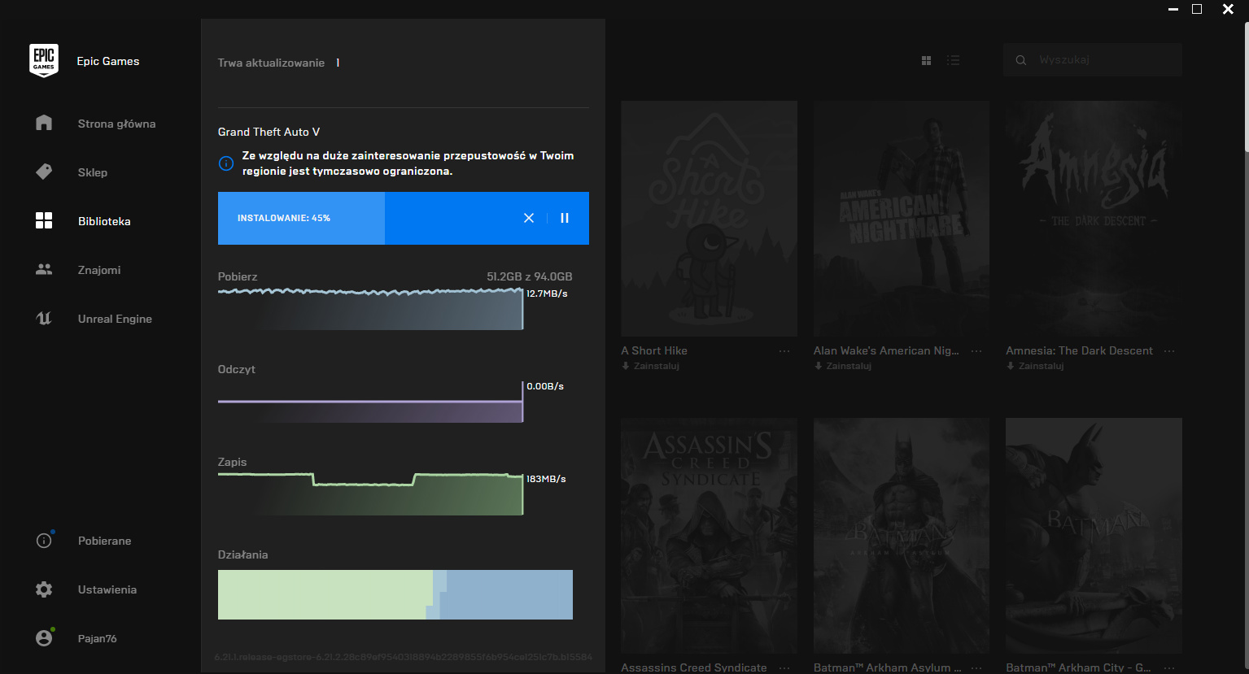Click the Zapis write speed graph
Screen dimensions: 1249x674
tap(370, 494)
